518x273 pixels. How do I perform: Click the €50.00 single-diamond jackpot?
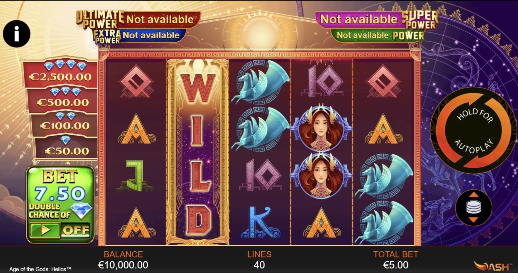pos(67,148)
